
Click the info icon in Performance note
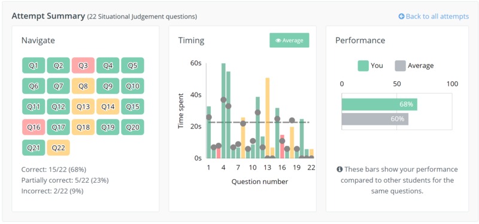339,169
